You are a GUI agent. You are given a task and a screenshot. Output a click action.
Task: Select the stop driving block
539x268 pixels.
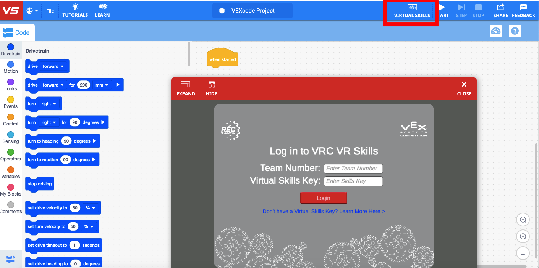40,184
